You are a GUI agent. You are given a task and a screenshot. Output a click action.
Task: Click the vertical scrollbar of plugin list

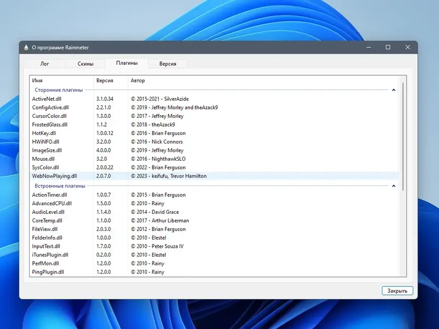(403, 137)
